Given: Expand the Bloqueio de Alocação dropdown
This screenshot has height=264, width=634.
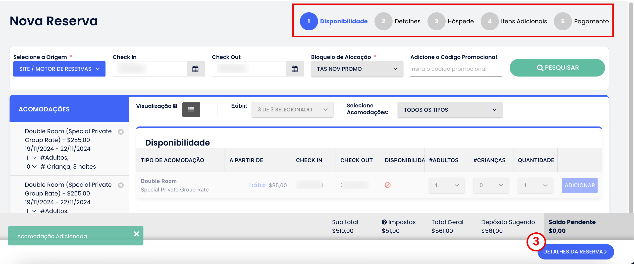Looking at the screenshot, I should click(x=357, y=69).
